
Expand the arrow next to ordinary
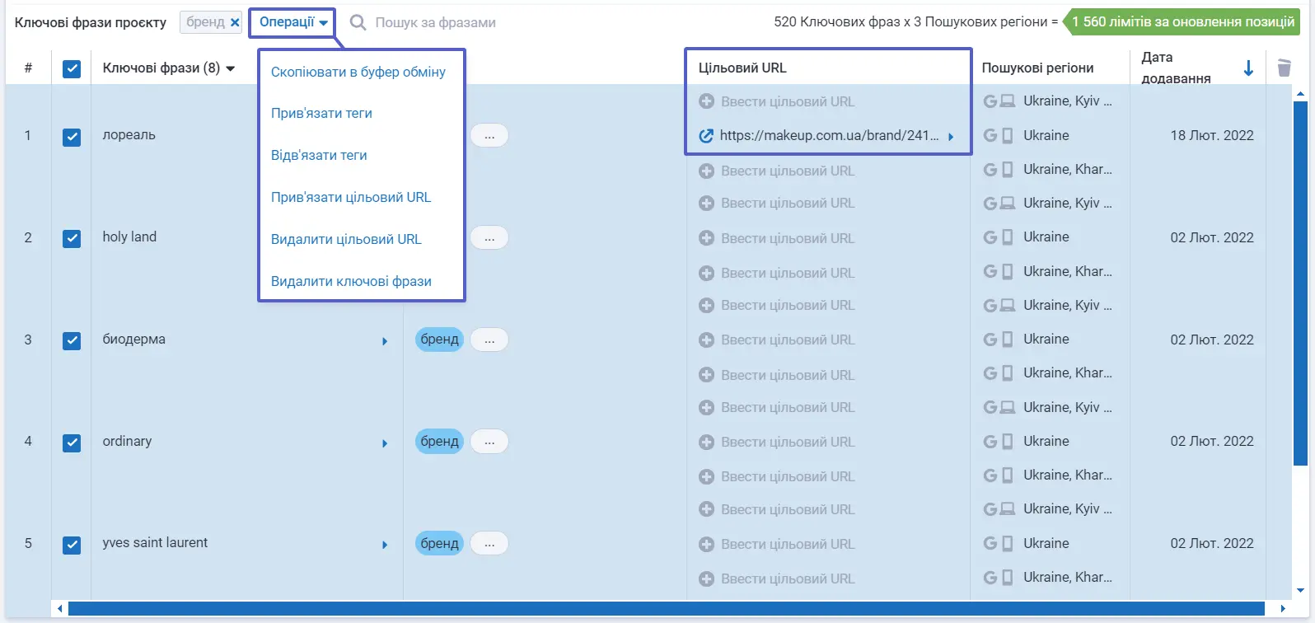(385, 443)
